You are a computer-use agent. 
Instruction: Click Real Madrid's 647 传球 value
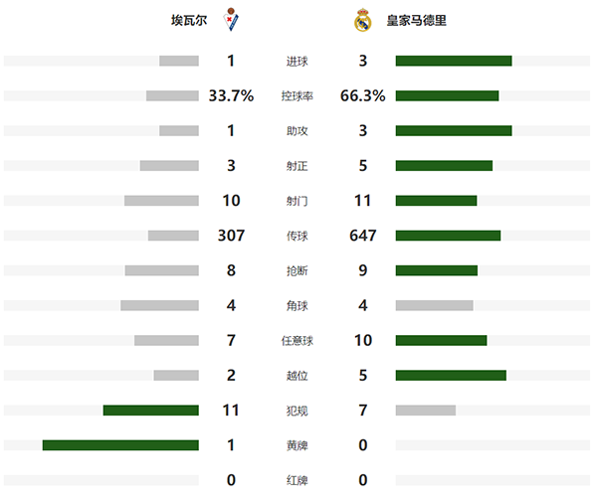coord(363,236)
